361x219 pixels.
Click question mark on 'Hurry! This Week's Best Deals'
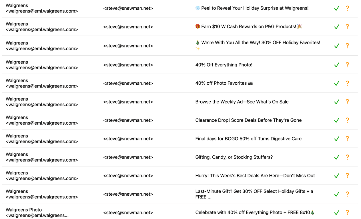347,176
